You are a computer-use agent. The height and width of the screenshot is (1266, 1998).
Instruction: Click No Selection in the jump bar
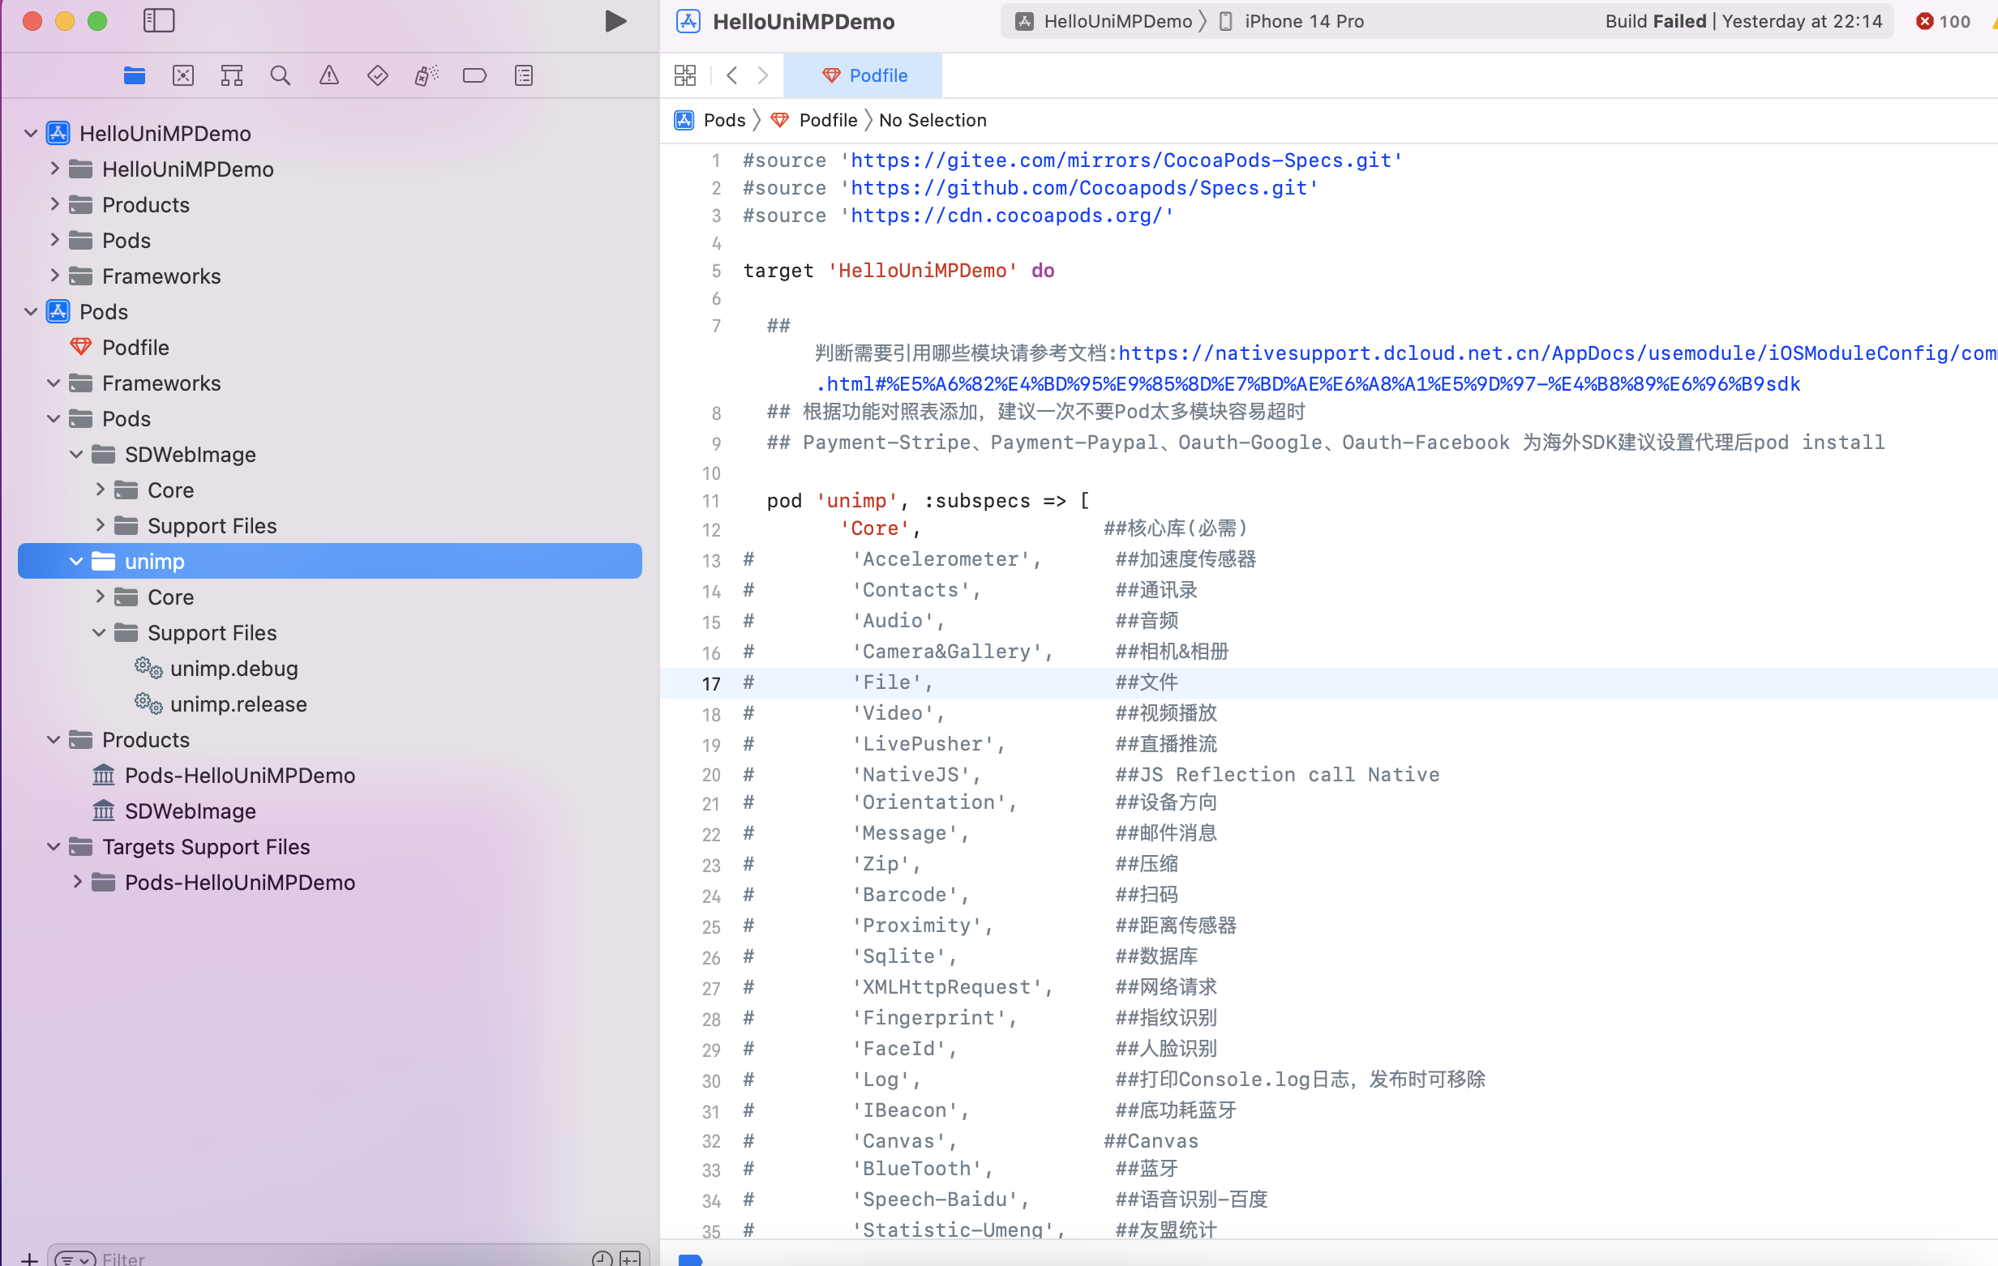pos(933,120)
